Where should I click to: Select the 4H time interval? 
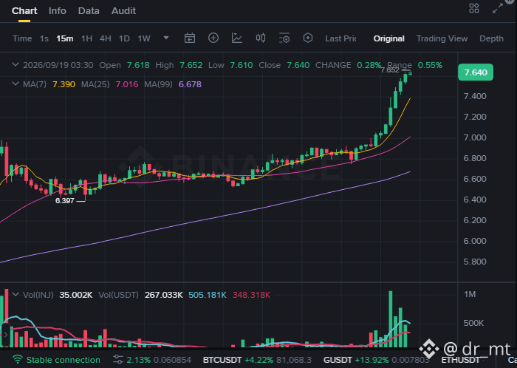click(x=105, y=38)
